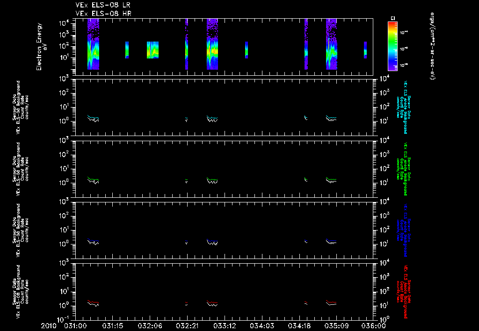Click the left axis title of the cyan panel
This screenshot has width=479, height=331.
[x=21, y=107]
